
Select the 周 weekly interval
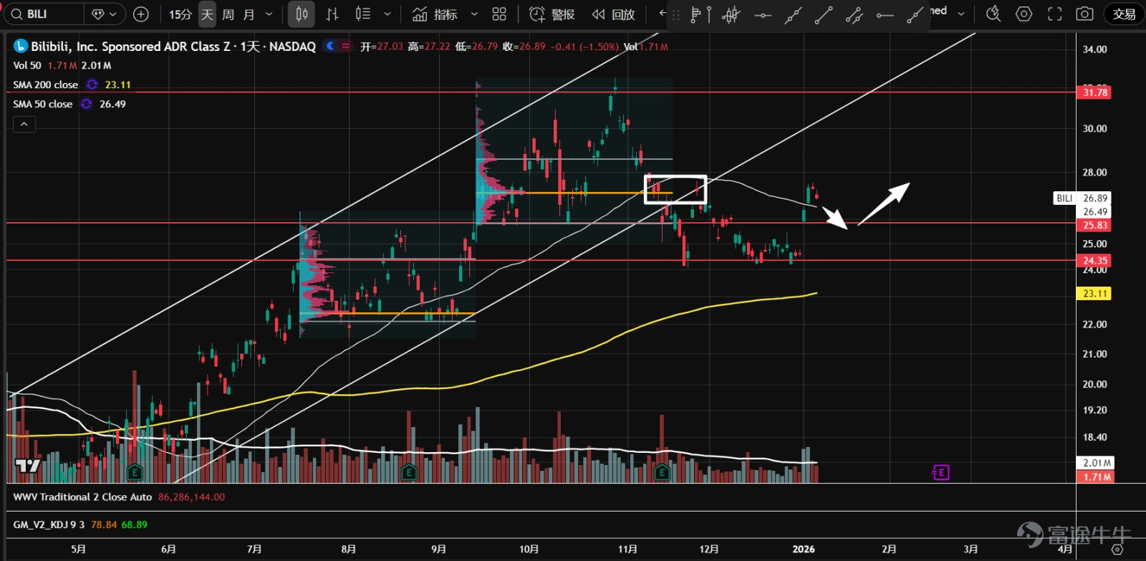point(228,14)
